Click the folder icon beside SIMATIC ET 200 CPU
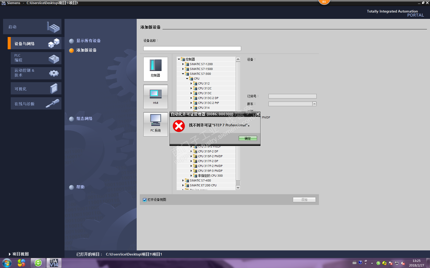 (187, 185)
